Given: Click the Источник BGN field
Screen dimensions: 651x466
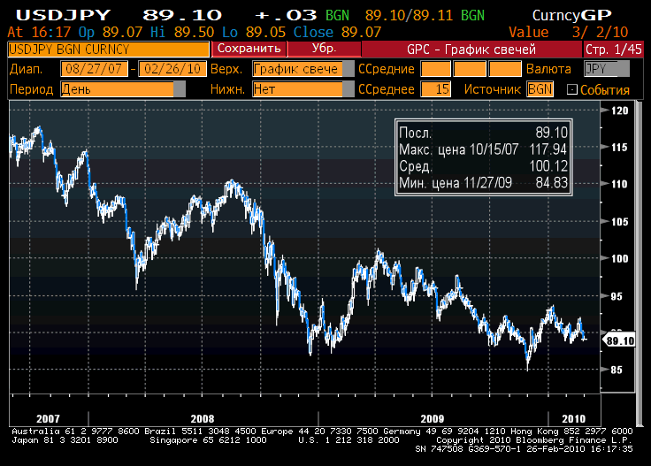Looking at the screenshot, I should click(x=540, y=89).
